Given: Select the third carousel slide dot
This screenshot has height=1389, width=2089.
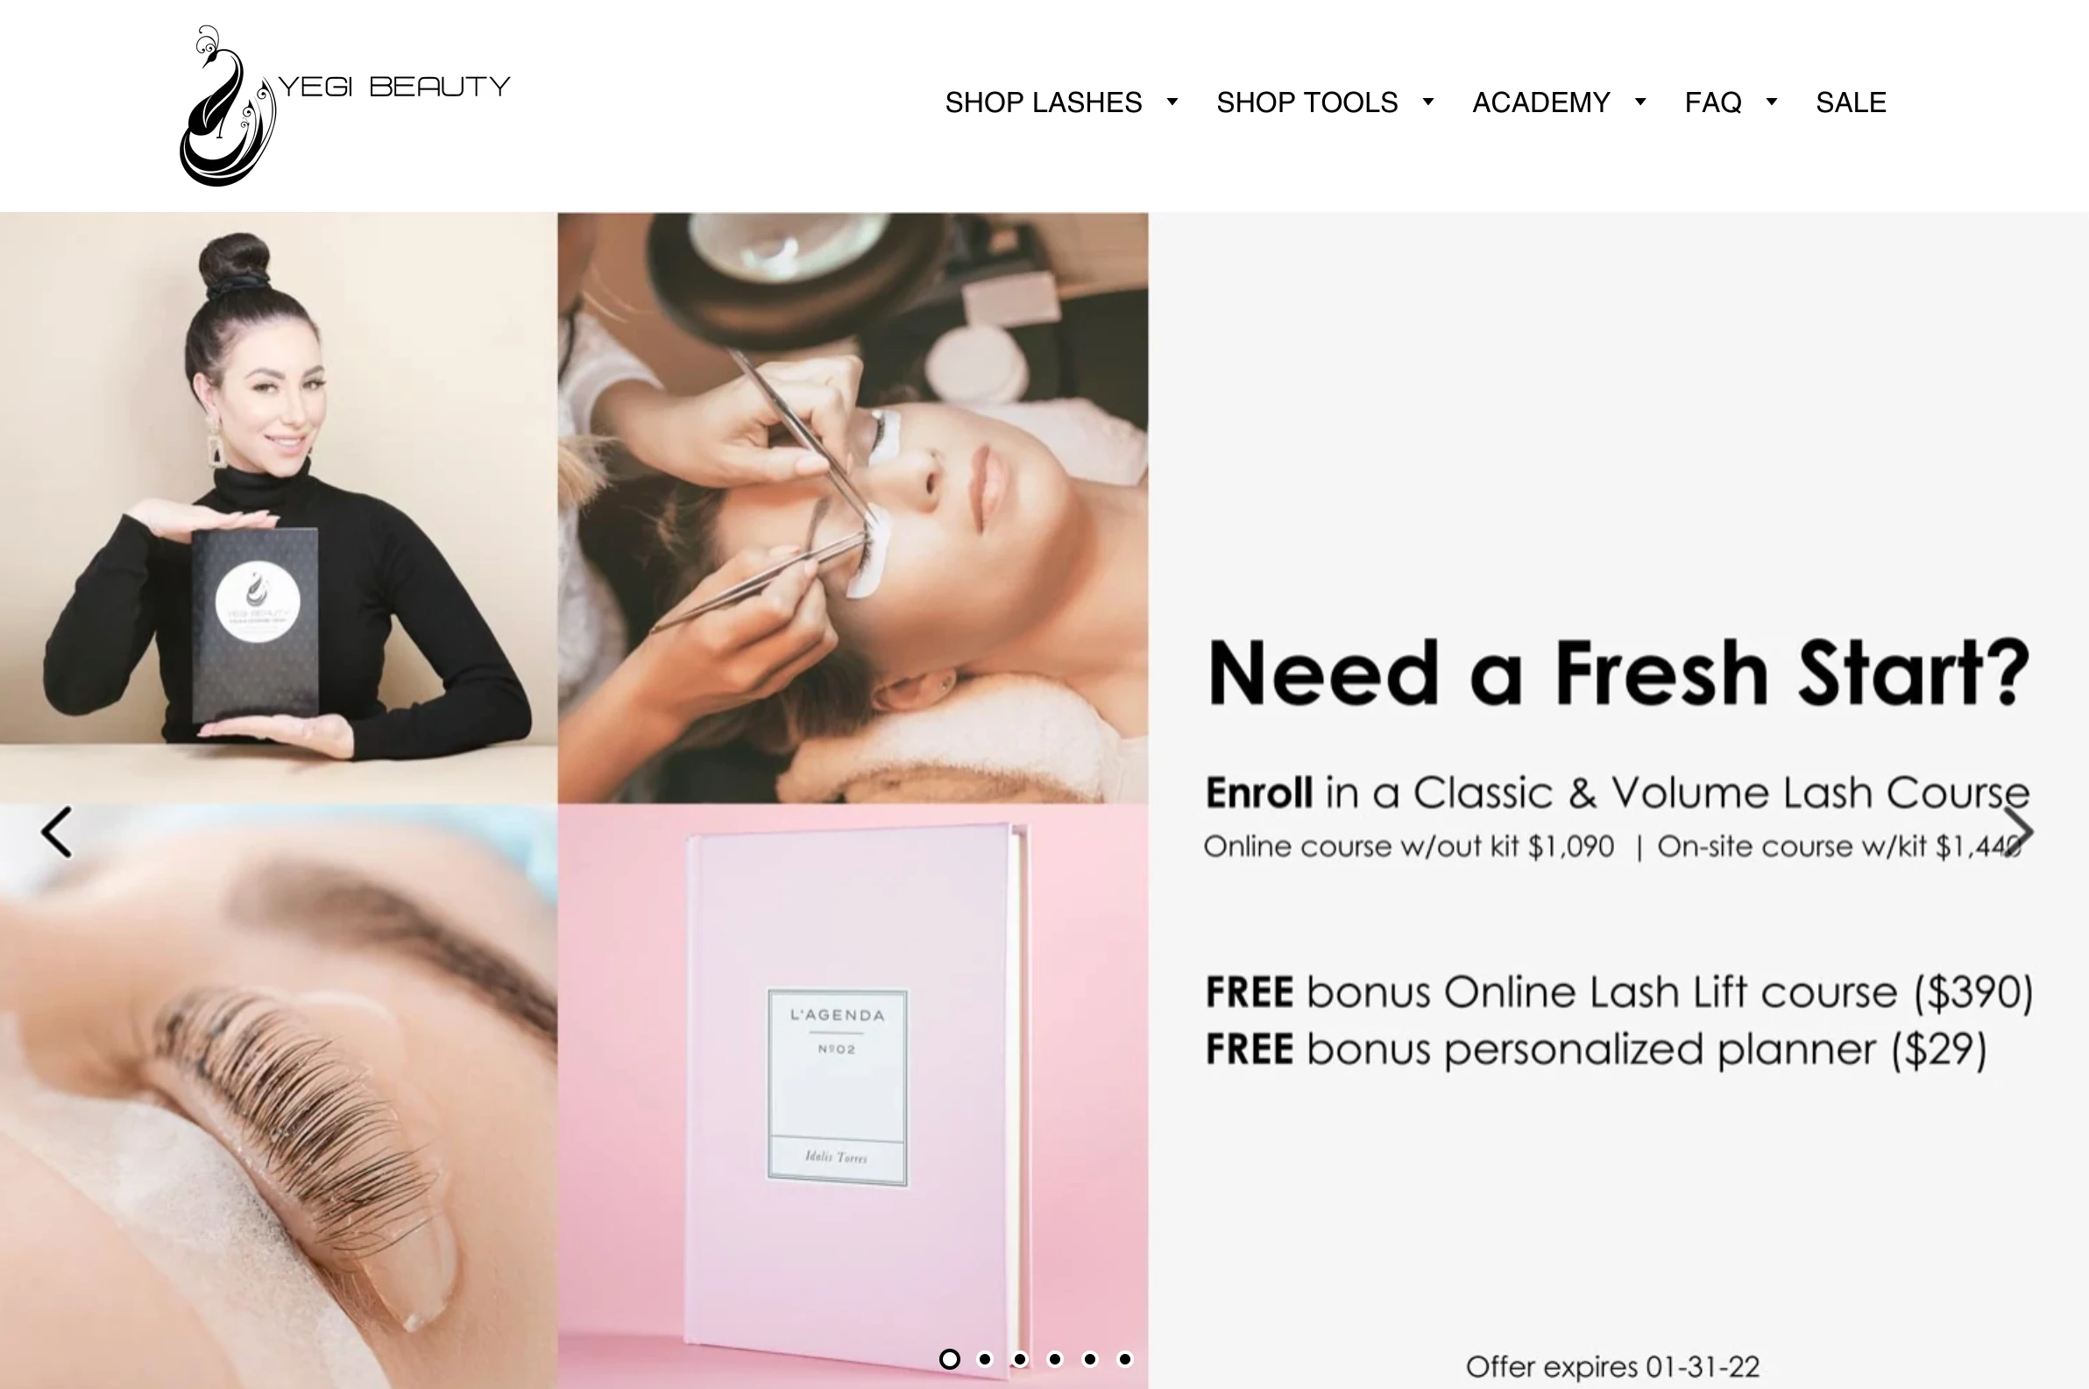Looking at the screenshot, I should (1020, 1359).
